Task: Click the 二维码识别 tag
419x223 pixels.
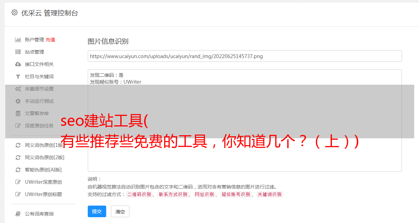Action: click(139, 194)
